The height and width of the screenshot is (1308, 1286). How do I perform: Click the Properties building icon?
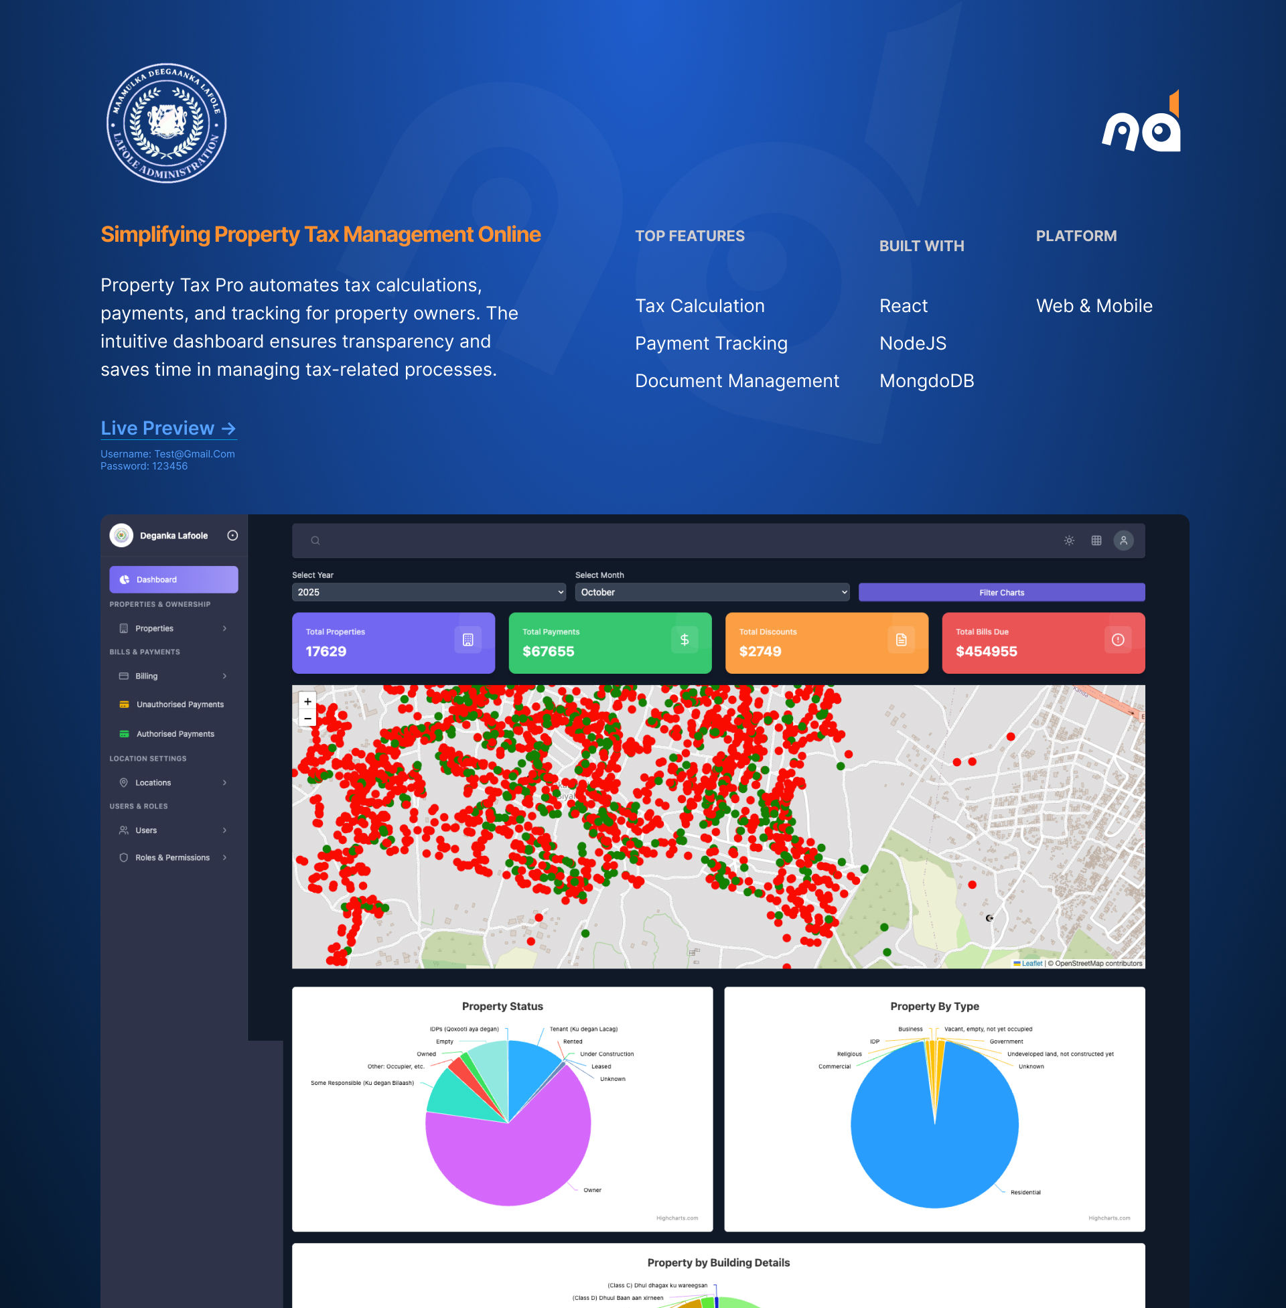pos(124,628)
